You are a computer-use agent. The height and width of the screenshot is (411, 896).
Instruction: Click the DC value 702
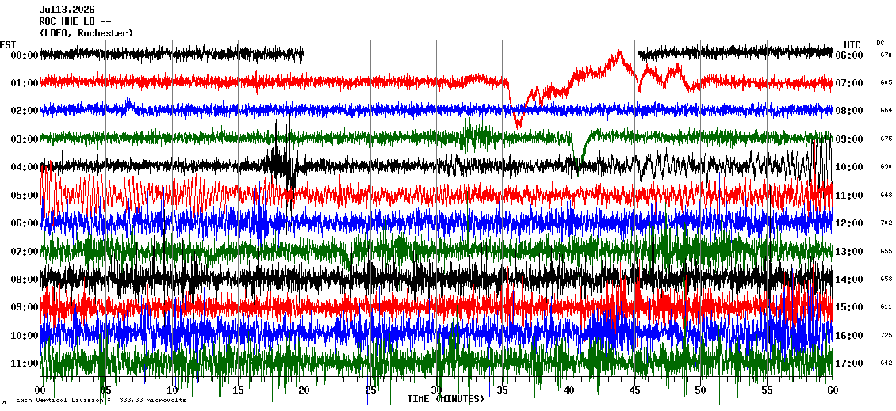pos(886,223)
